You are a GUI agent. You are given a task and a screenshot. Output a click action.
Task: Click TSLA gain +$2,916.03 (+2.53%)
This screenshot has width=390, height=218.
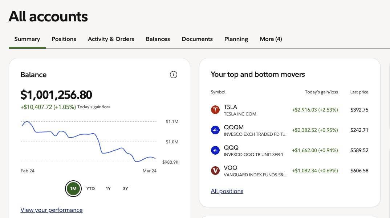[x=315, y=110]
